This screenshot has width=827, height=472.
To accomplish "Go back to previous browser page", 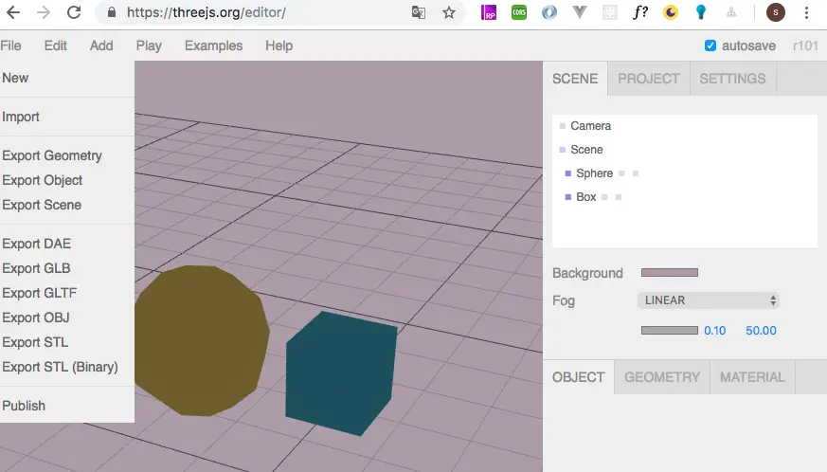I will pos(13,12).
